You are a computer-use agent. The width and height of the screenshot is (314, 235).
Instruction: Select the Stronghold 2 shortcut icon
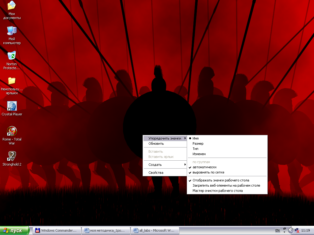[x=12, y=159]
